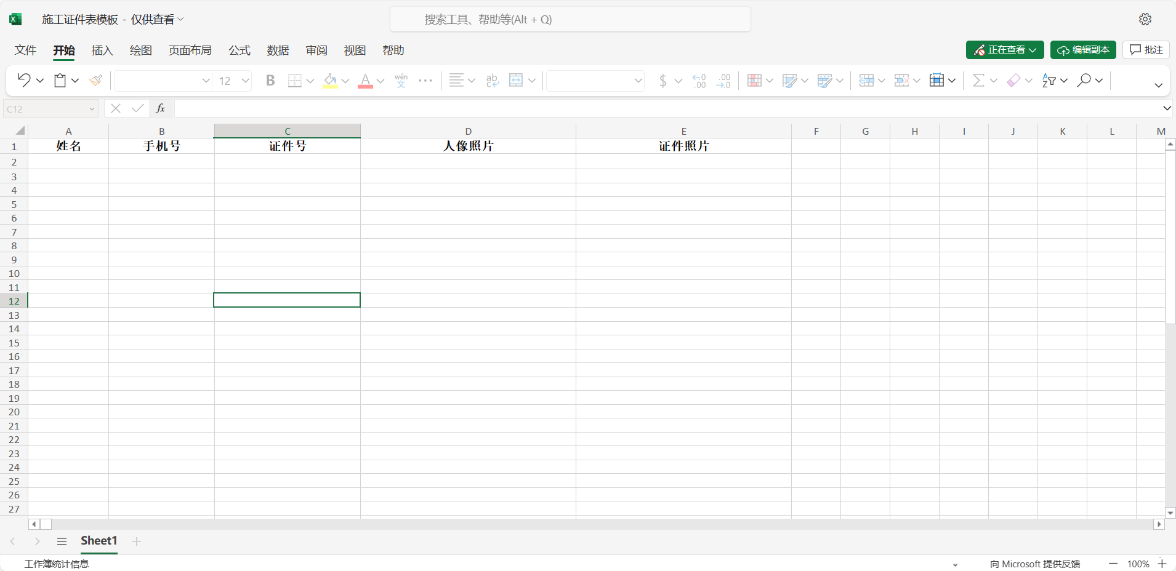This screenshot has height=571, width=1176.
Task: Click the Find magnifier icon
Action: coord(1084,80)
